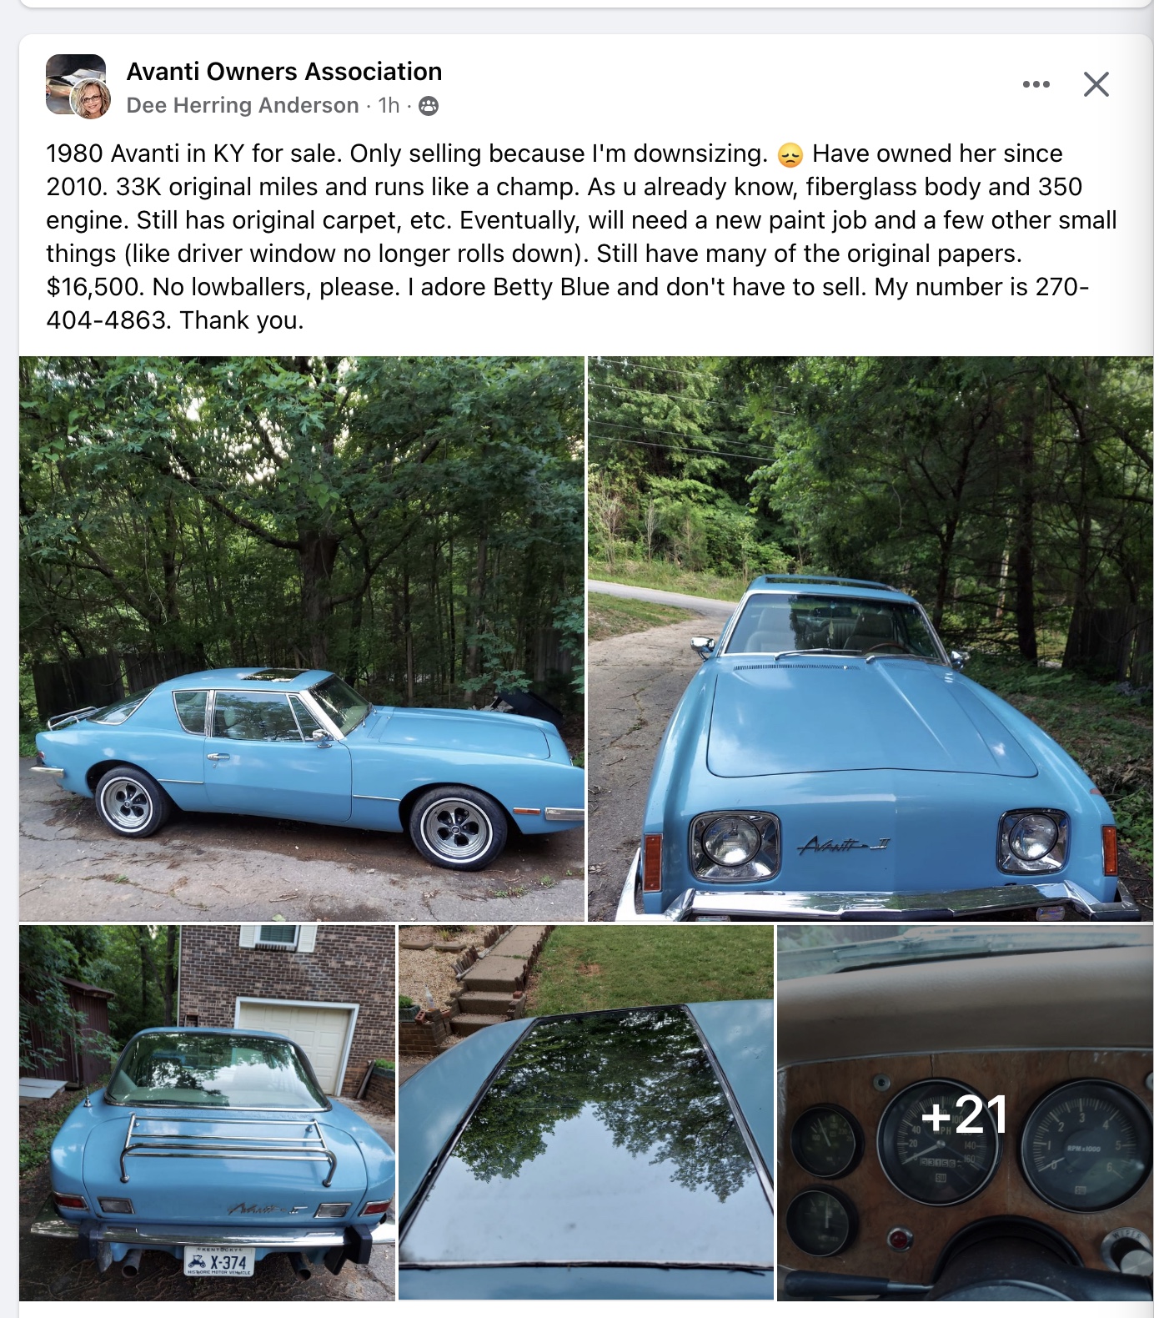Viewport: 1159px width, 1318px height.
Task: Open the sunroof glass reflection photo
Action: point(586,1113)
